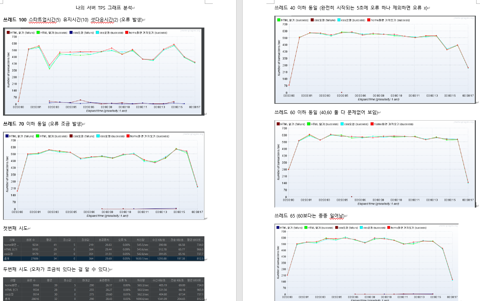This screenshot has width=480, height=301.
Task: Click '1690.6/sec' throughput in second table
Action: (x=142, y=299)
